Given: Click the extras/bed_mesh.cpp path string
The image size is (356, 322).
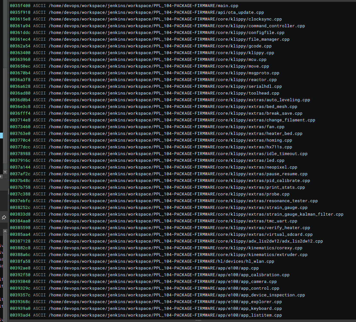Looking at the screenshot, I should point(173,107).
